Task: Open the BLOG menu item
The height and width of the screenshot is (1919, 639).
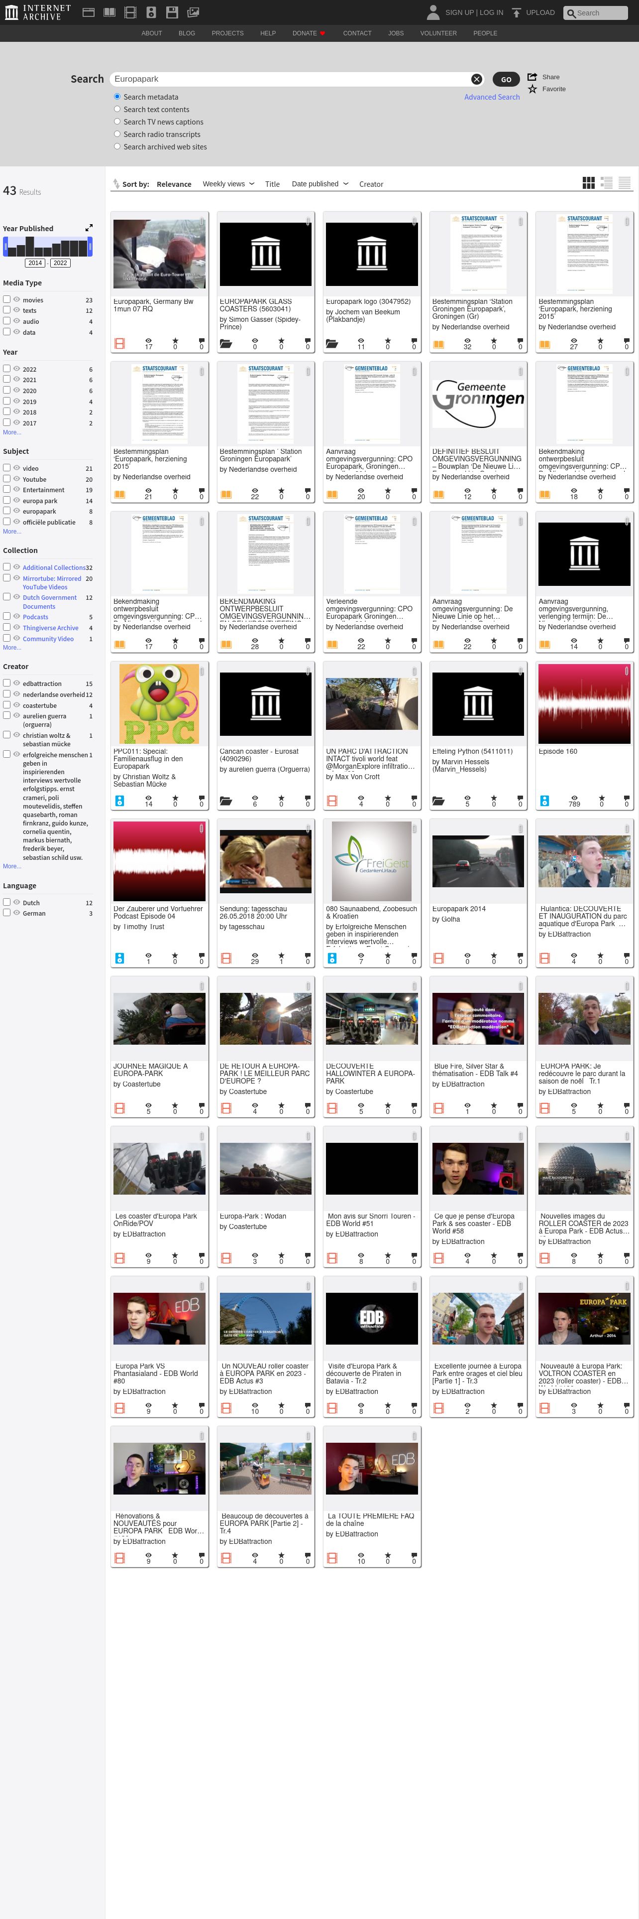Action: point(187,33)
